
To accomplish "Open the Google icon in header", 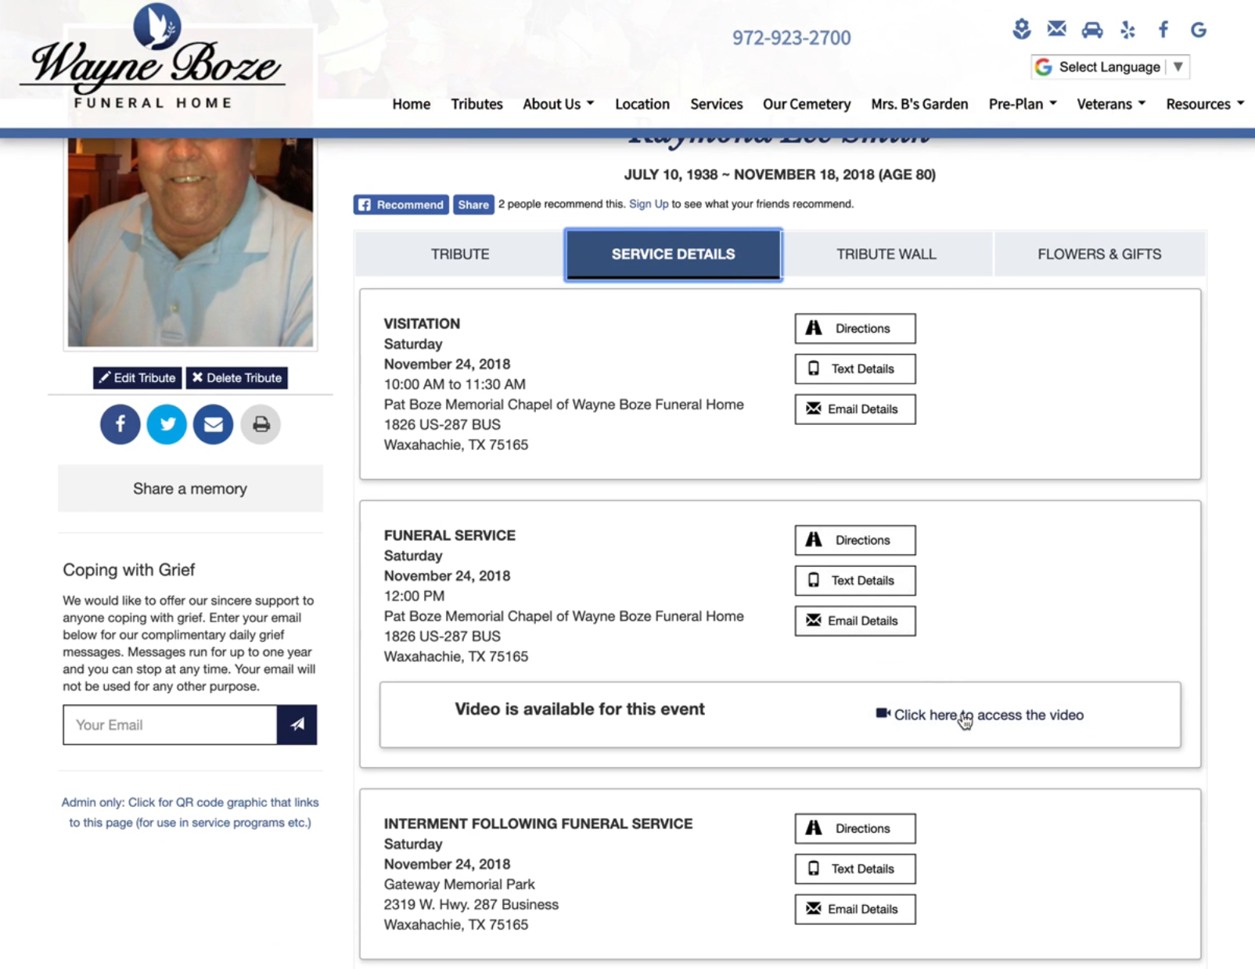I will point(1198,30).
